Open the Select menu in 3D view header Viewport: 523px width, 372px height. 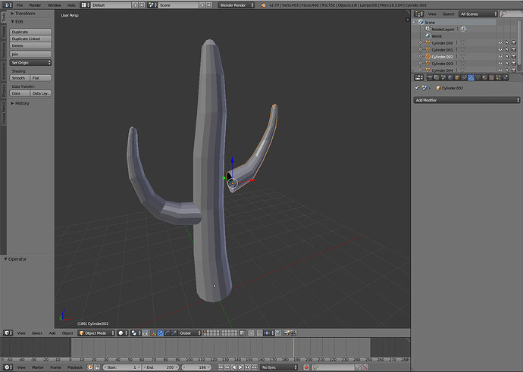(x=37, y=333)
